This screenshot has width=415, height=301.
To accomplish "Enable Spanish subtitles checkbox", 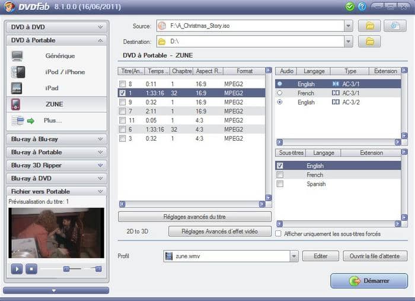I will click(x=280, y=184).
